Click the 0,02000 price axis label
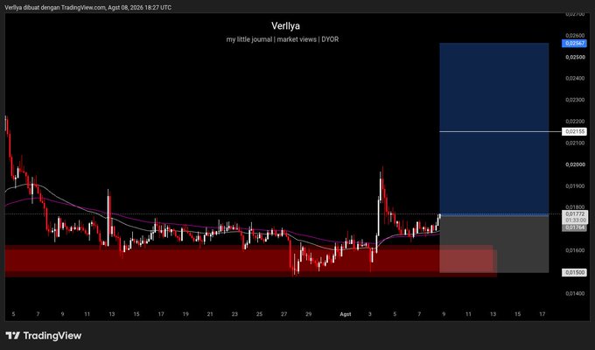Viewport: 595px width, 350px height. point(575,164)
